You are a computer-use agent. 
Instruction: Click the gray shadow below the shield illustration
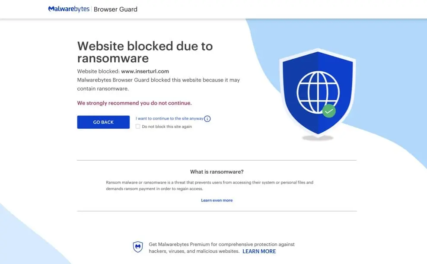pos(318,138)
